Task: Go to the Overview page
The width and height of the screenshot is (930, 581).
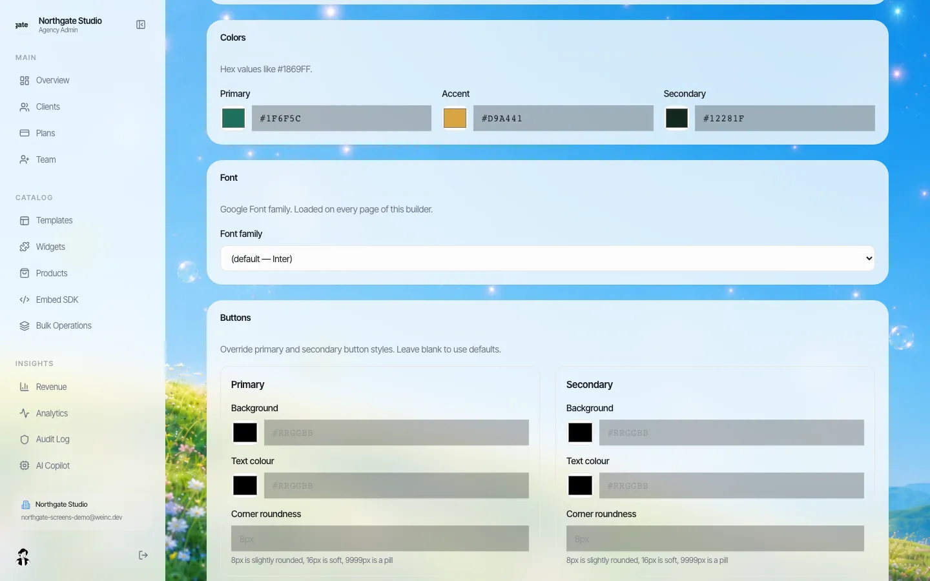Action: [83, 81]
